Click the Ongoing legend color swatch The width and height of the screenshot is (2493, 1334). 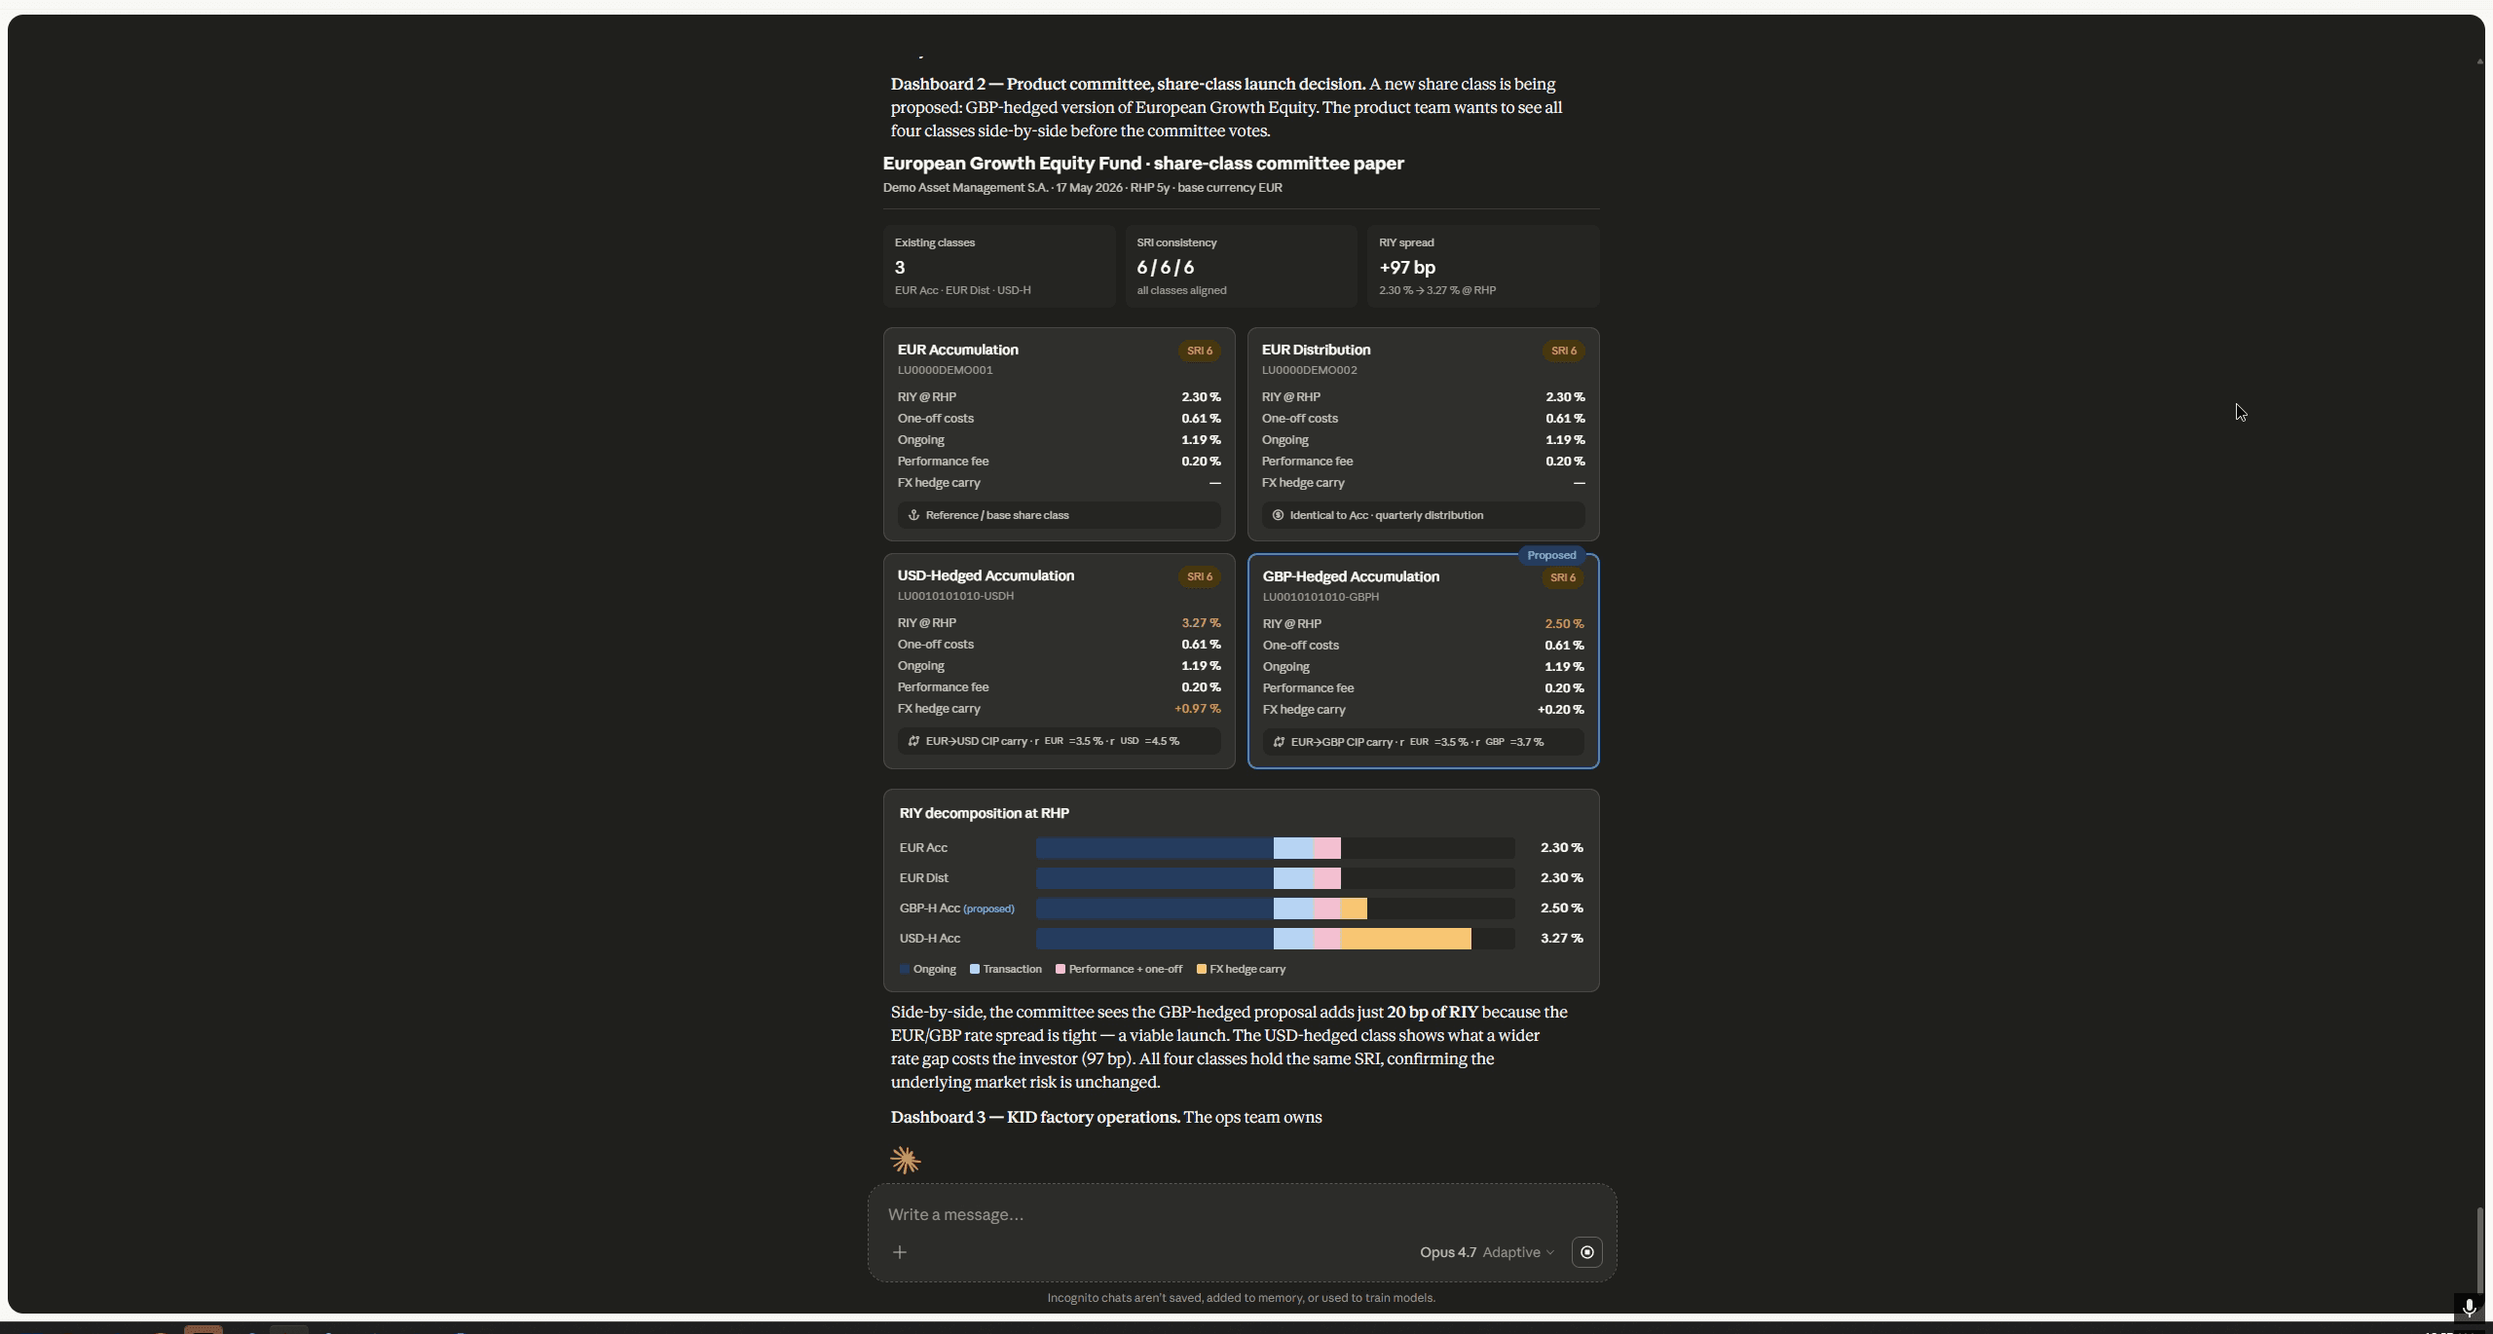(x=905, y=969)
